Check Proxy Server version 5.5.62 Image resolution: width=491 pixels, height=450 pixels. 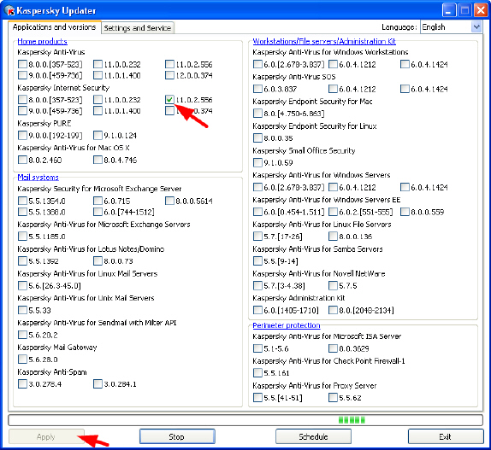333,398
